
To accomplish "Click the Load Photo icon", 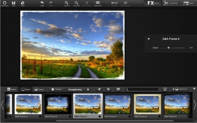I will coord(4,3).
